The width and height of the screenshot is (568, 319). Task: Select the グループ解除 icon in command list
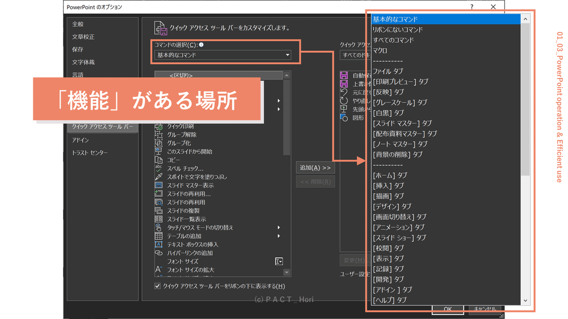[159, 135]
